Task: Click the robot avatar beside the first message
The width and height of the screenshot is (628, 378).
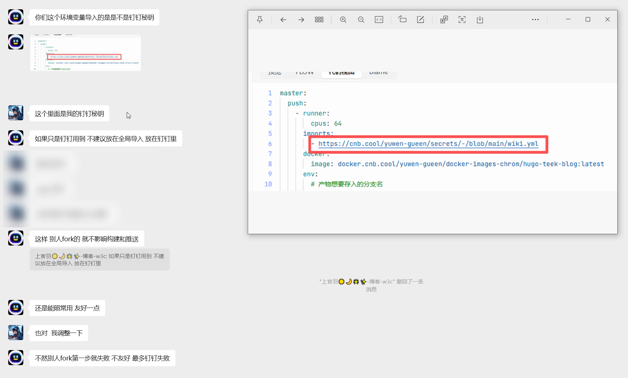Action: (x=16, y=17)
